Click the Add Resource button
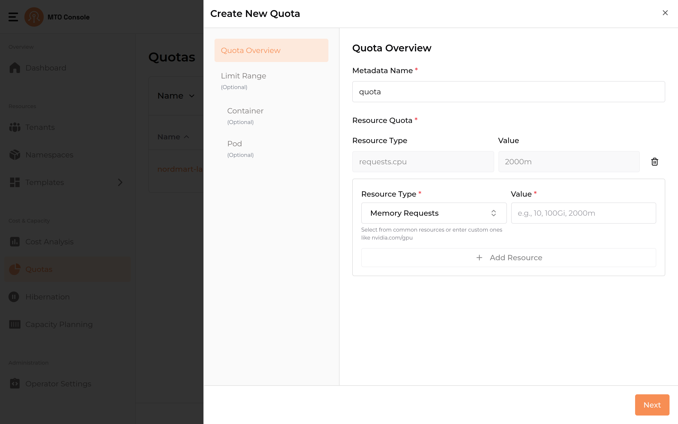 (508, 258)
